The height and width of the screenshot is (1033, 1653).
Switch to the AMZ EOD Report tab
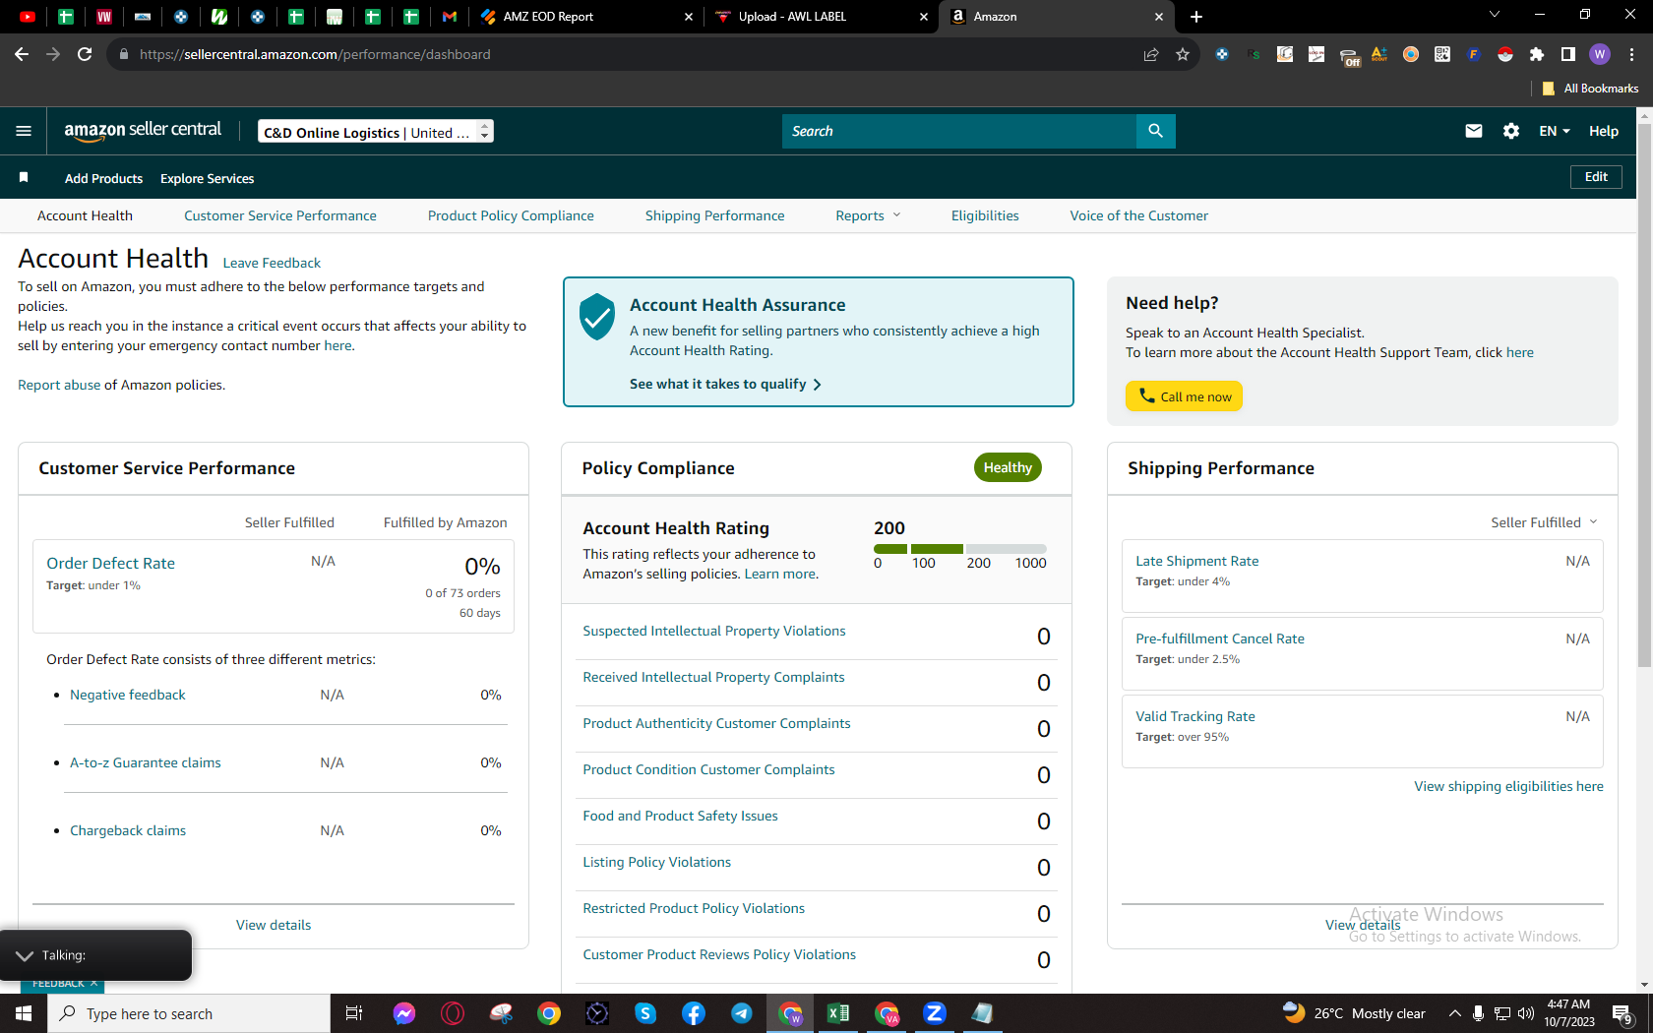586,17
